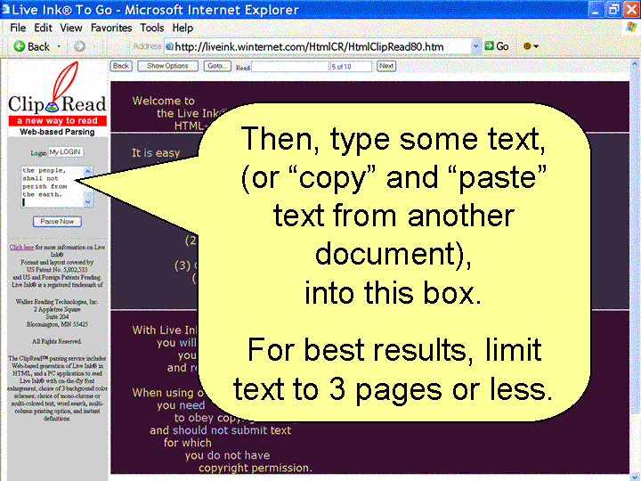The image size is (641, 481).
Task: Click the Go arrow icon
Action: click(489, 46)
